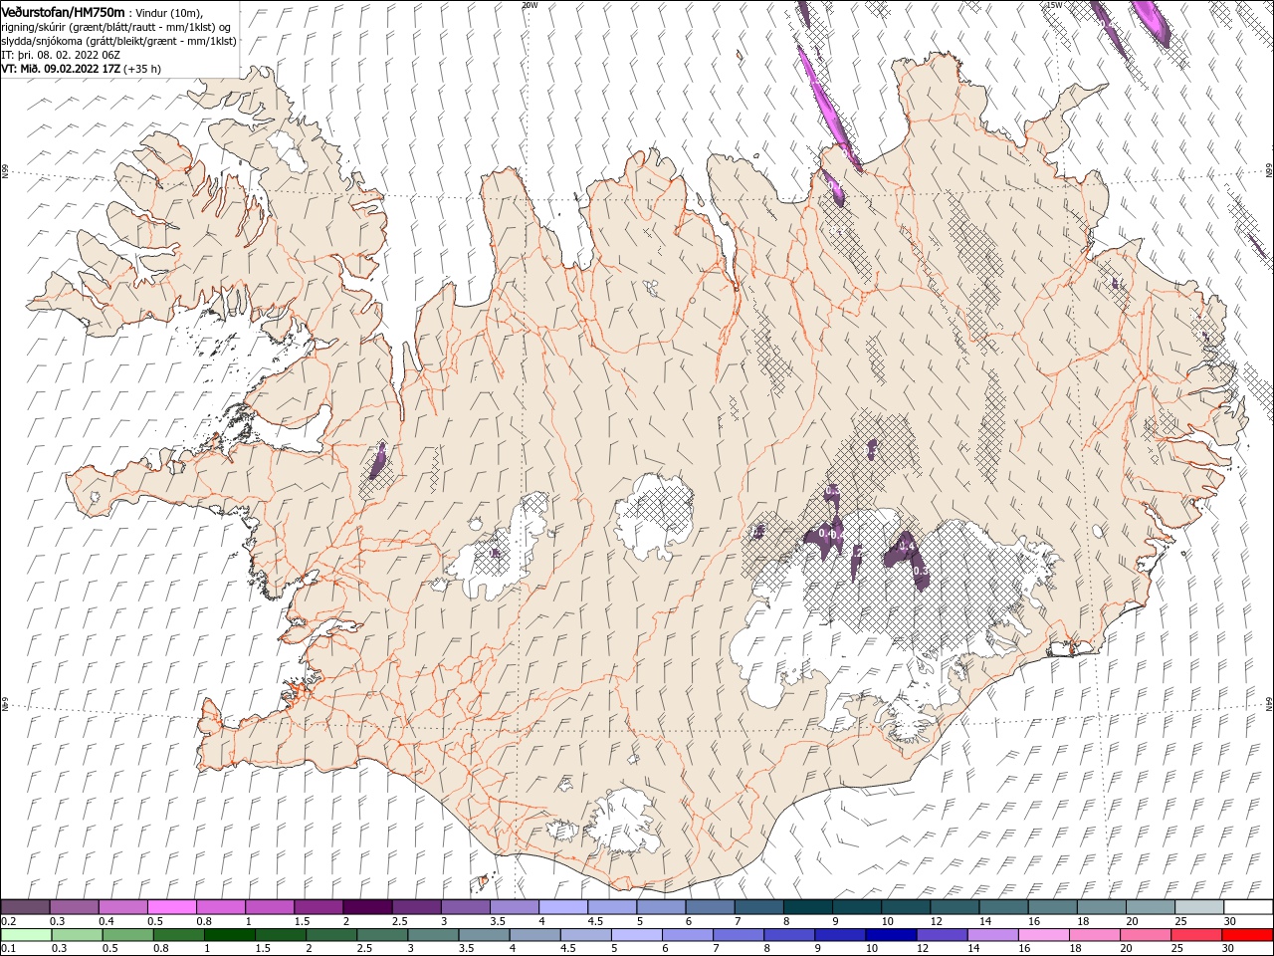Click the '0.1' value label under the lower legend

coord(7,949)
